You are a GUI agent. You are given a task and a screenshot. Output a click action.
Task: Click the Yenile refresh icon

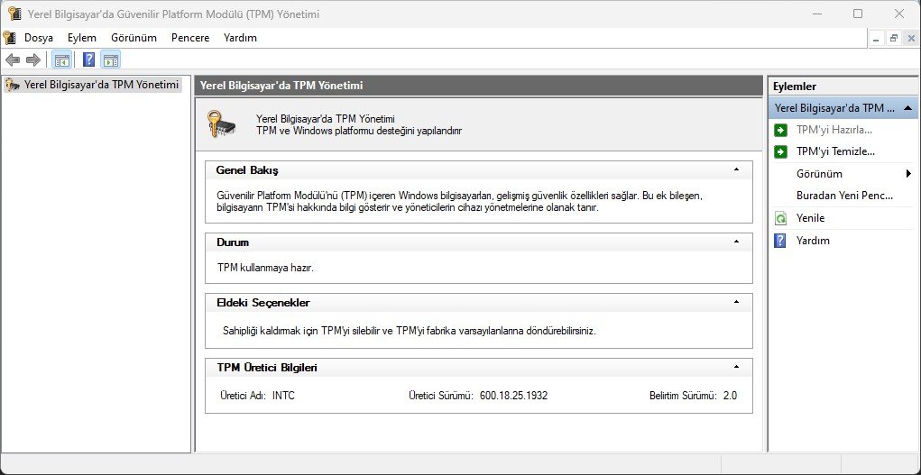click(x=780, y=218)
